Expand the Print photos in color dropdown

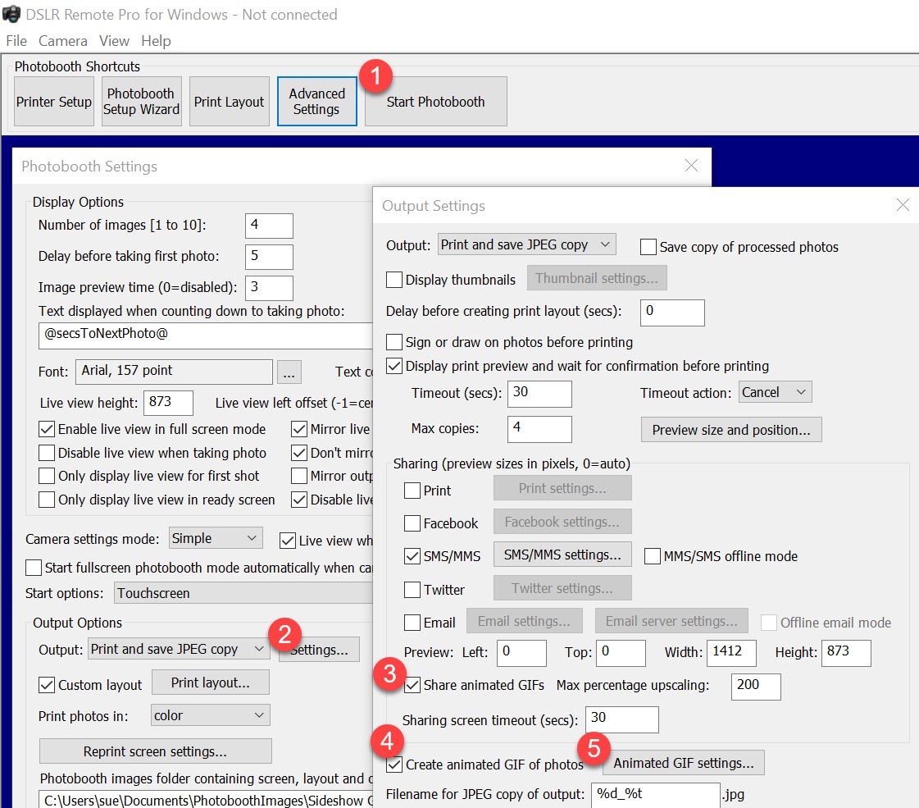click(x=210, y=715)
